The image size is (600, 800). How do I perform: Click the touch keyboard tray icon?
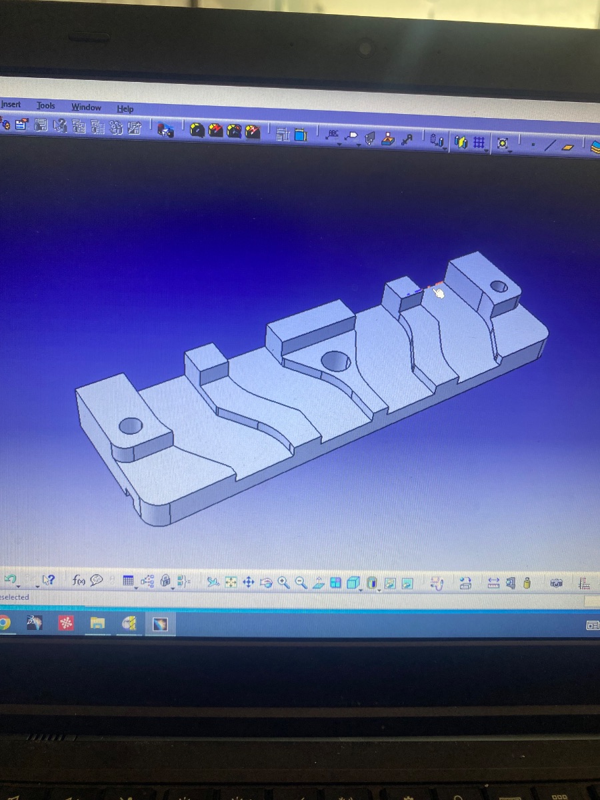coord(593,625)
